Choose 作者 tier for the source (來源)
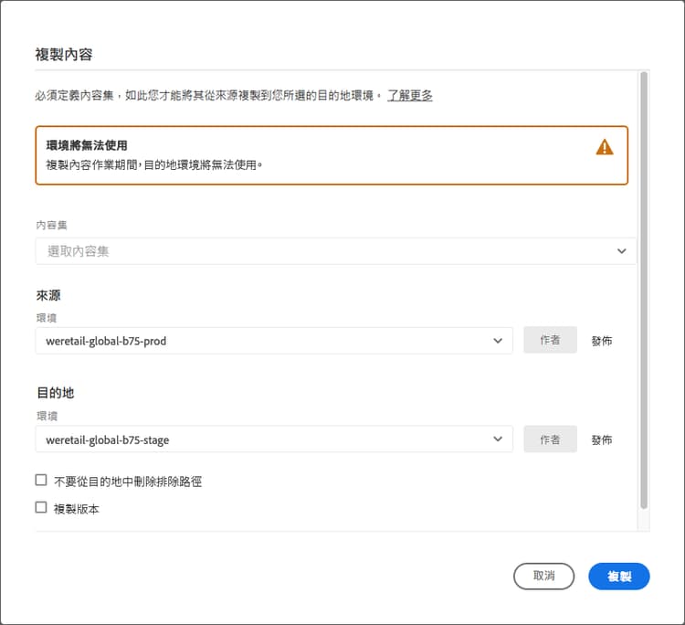The image size is (685, 625). coord(550,341)
